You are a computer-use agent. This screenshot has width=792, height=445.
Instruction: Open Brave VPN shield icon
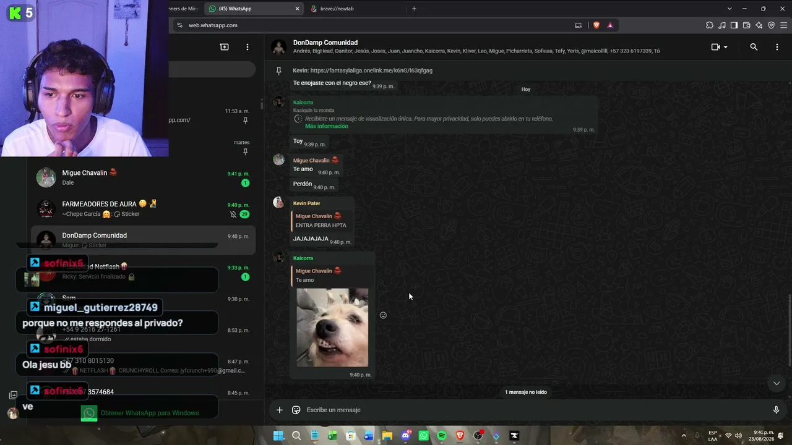[x=772, y=25]
